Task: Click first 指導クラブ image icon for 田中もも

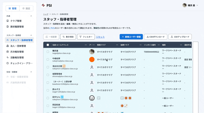Action: click(x=122, y=98)
